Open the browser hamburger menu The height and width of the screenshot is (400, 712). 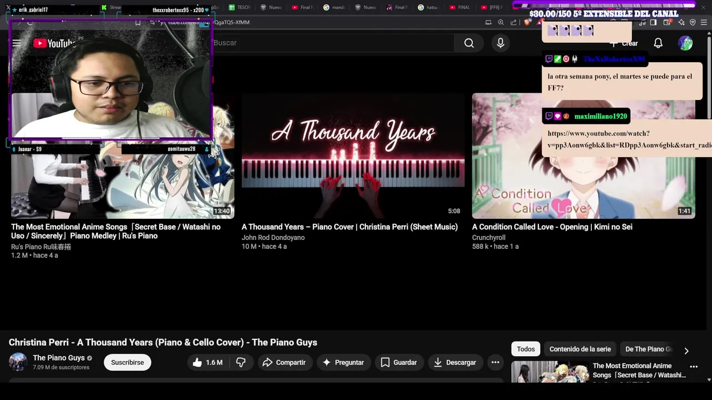click(x=705, y=22)
